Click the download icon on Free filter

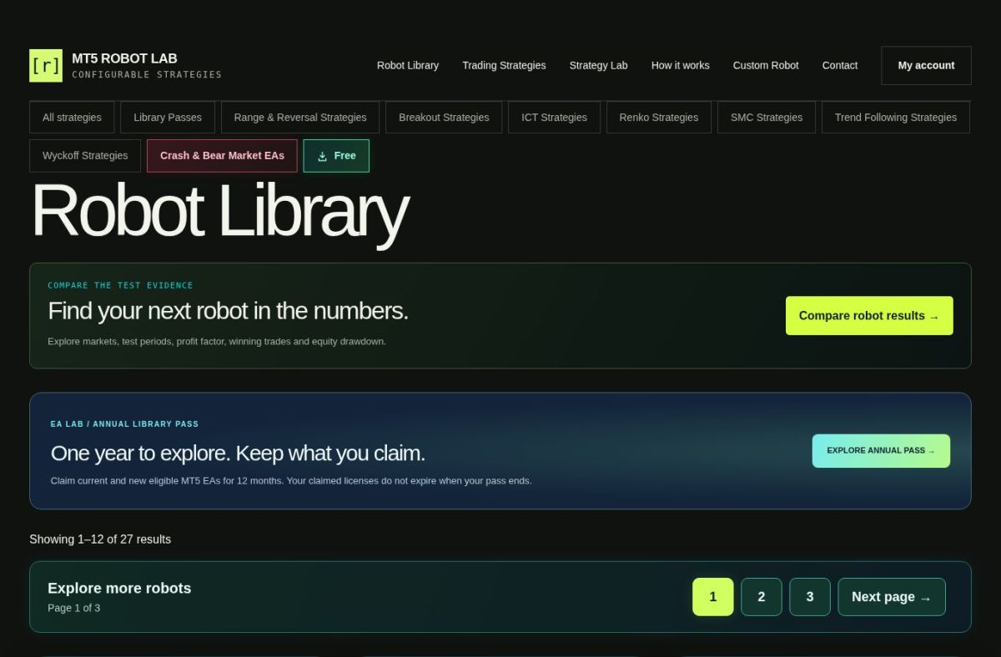point(322,156)
